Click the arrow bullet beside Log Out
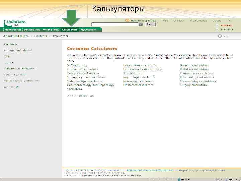 tap(217, 25)
